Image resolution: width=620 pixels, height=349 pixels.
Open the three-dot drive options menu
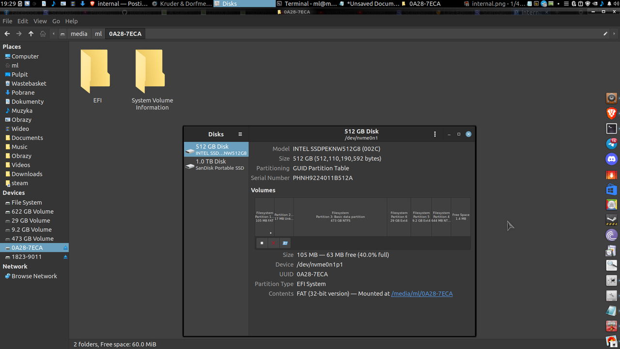tap(434, 134)
